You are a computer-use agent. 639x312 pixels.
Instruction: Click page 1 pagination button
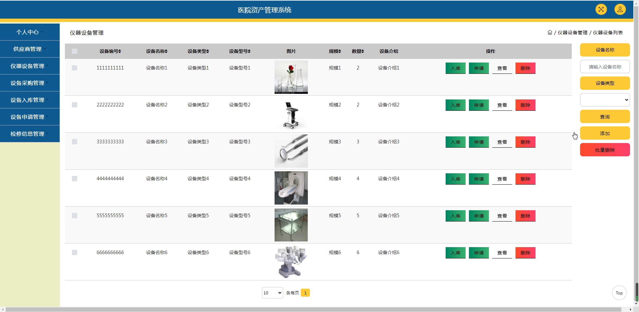(x=305, y=293)
